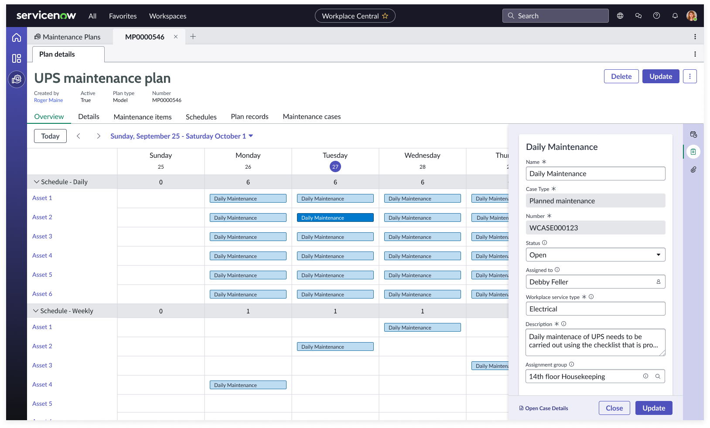Add a new tab with the plus icon
Viewport: 710px width, 428px height.
tap(193, 37)
